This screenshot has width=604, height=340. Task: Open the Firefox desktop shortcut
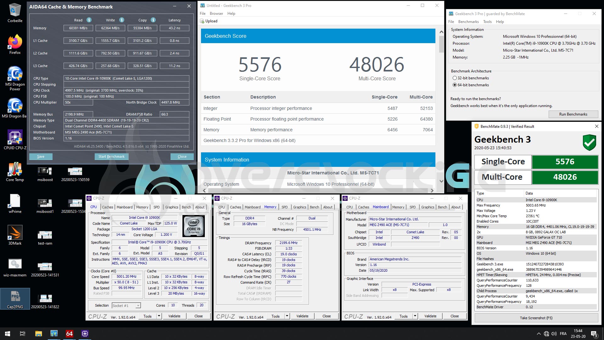[15, 44]
